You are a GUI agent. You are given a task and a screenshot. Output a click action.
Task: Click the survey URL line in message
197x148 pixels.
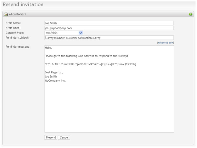(90, 64)
